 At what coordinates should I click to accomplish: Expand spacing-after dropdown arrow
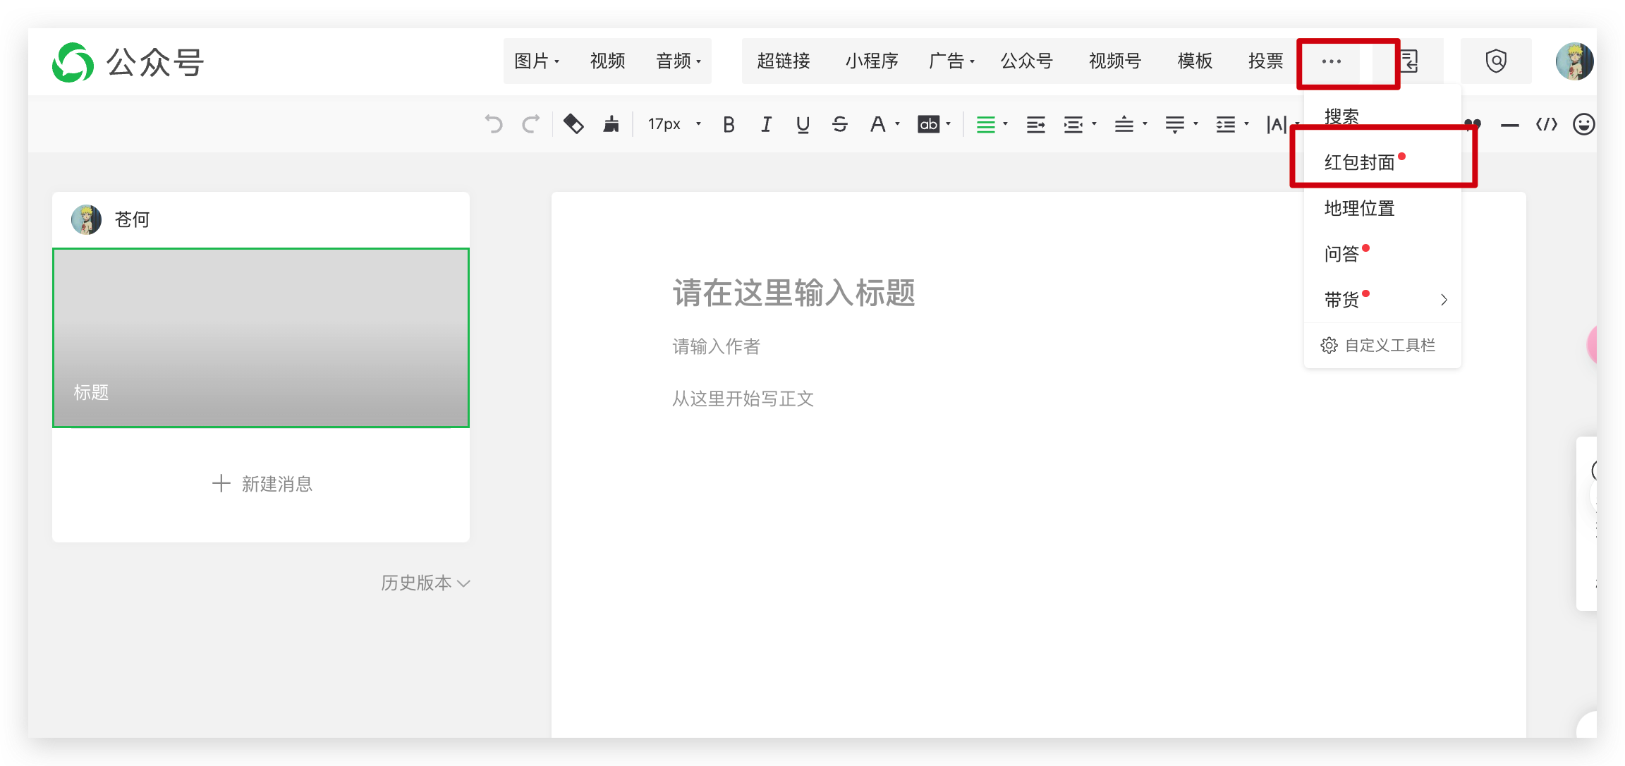[1195, 124]
